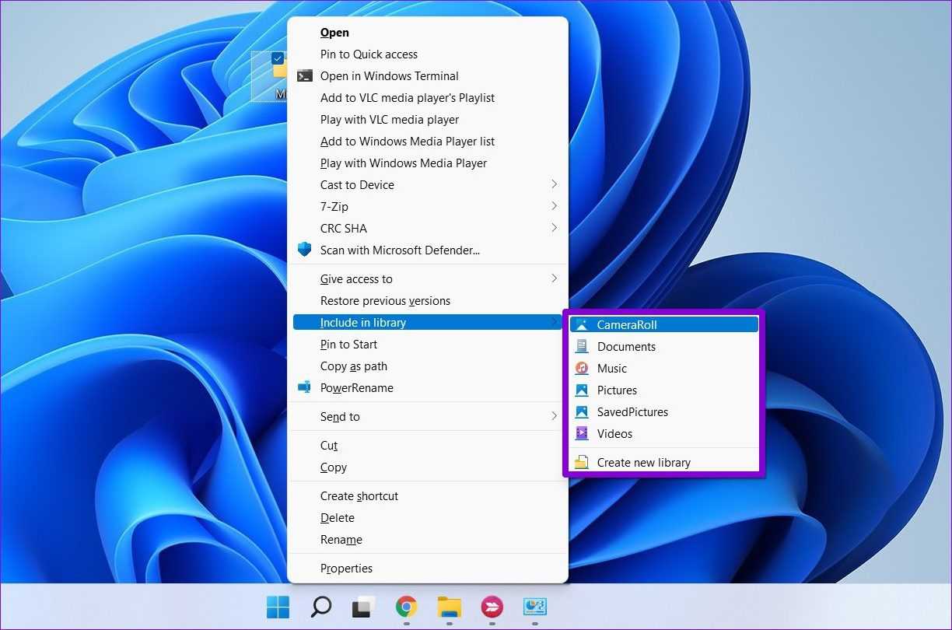Choose Create new library option
The image size is (952, 630).
coord(643,463)
